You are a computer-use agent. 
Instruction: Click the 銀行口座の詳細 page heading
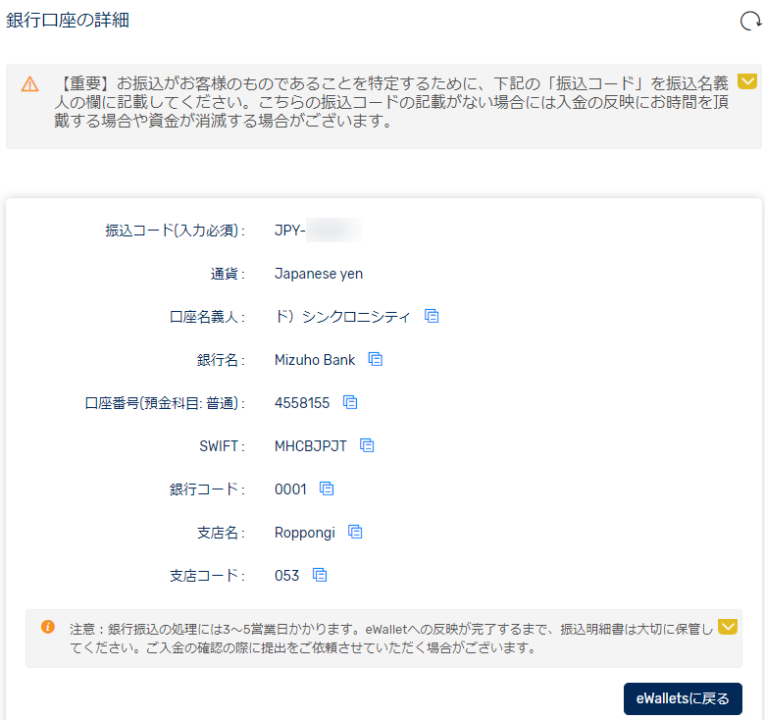coord(68,20)
